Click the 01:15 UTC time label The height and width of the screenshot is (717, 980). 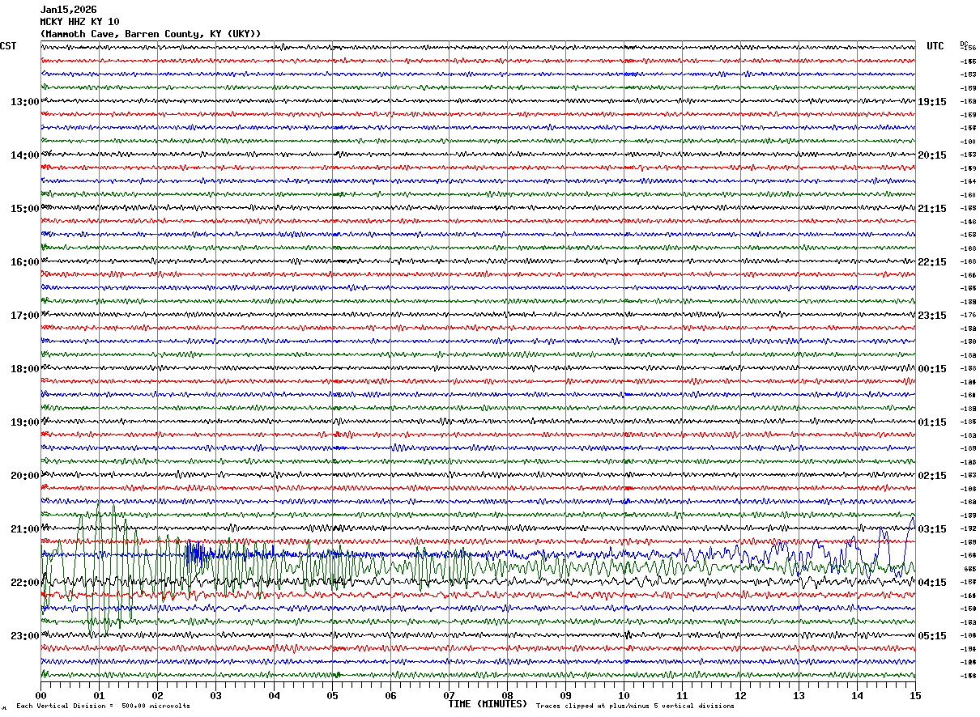(931, 422)
